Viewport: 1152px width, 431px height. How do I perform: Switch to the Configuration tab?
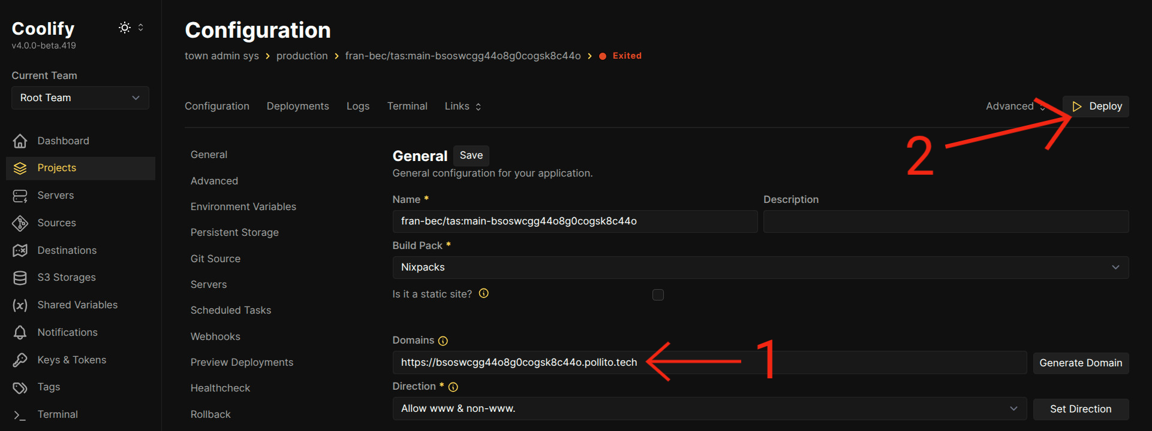point(217,106)
